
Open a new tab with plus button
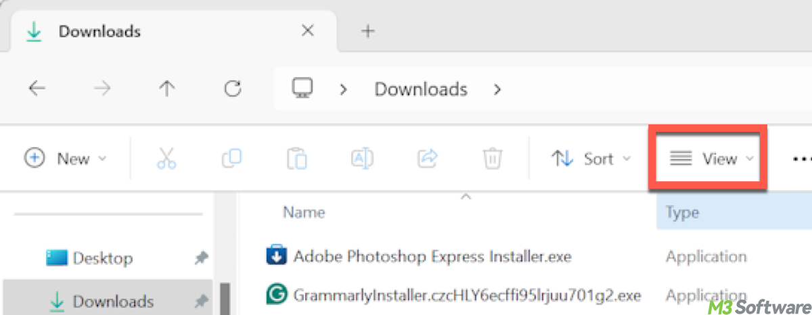click(367, 31)
